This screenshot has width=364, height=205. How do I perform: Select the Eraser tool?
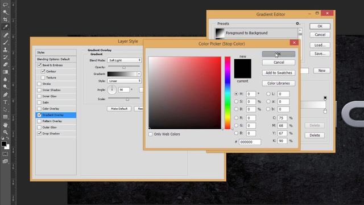click(5, 64)
